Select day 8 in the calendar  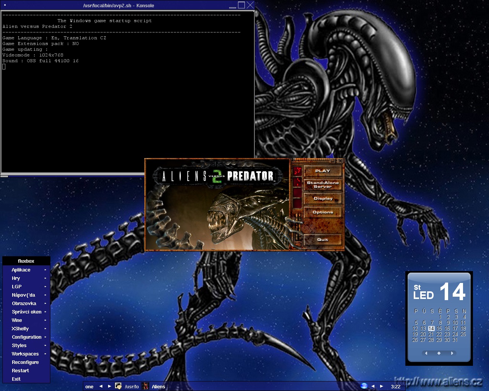pyautogui.click(x=440, y=323)
